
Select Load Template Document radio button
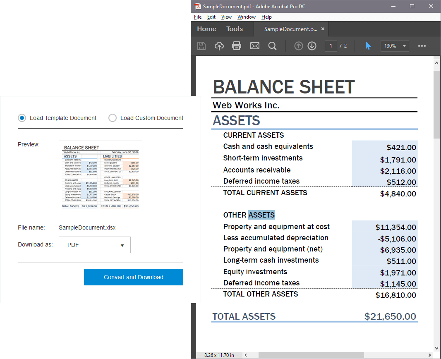(x=22, y=118)
